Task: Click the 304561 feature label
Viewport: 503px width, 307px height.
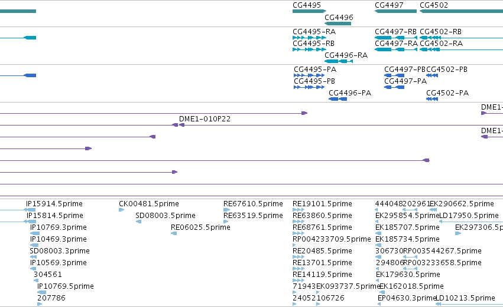Action: [x=48, y=275]
